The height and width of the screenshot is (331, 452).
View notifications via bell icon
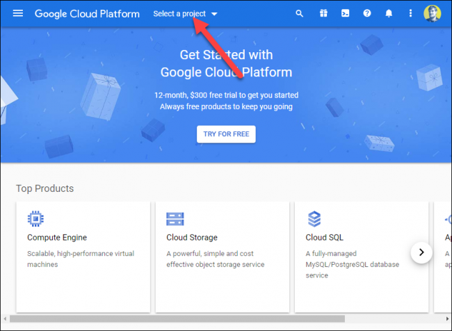(x=389, y=13)
